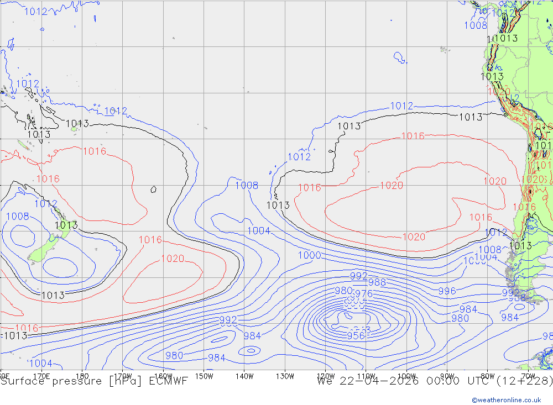This screenshot has height=405, width=553.
Task: Click the 988 isobar label
Action: [x=377, y=282]
